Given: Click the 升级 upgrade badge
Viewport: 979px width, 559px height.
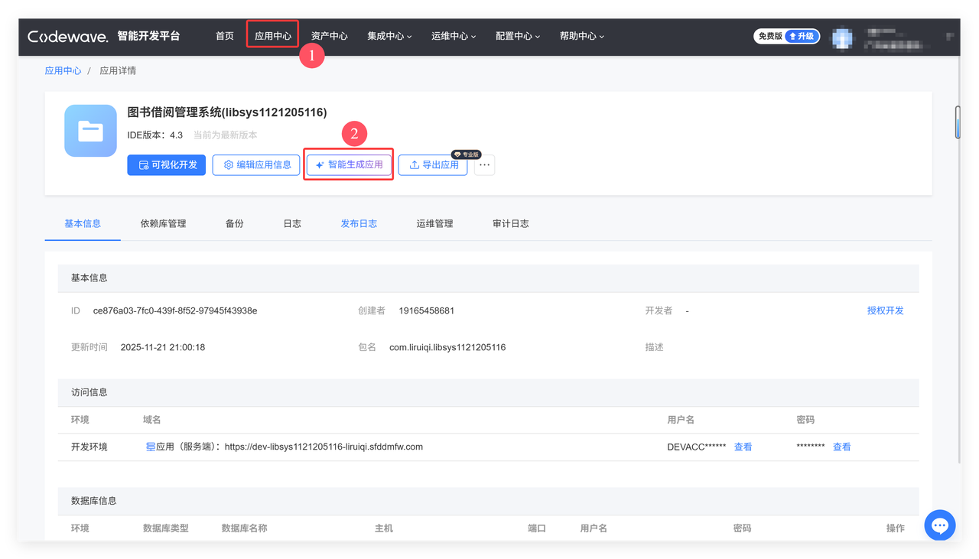Looking at the screenshot, I should tap(802, 36).
